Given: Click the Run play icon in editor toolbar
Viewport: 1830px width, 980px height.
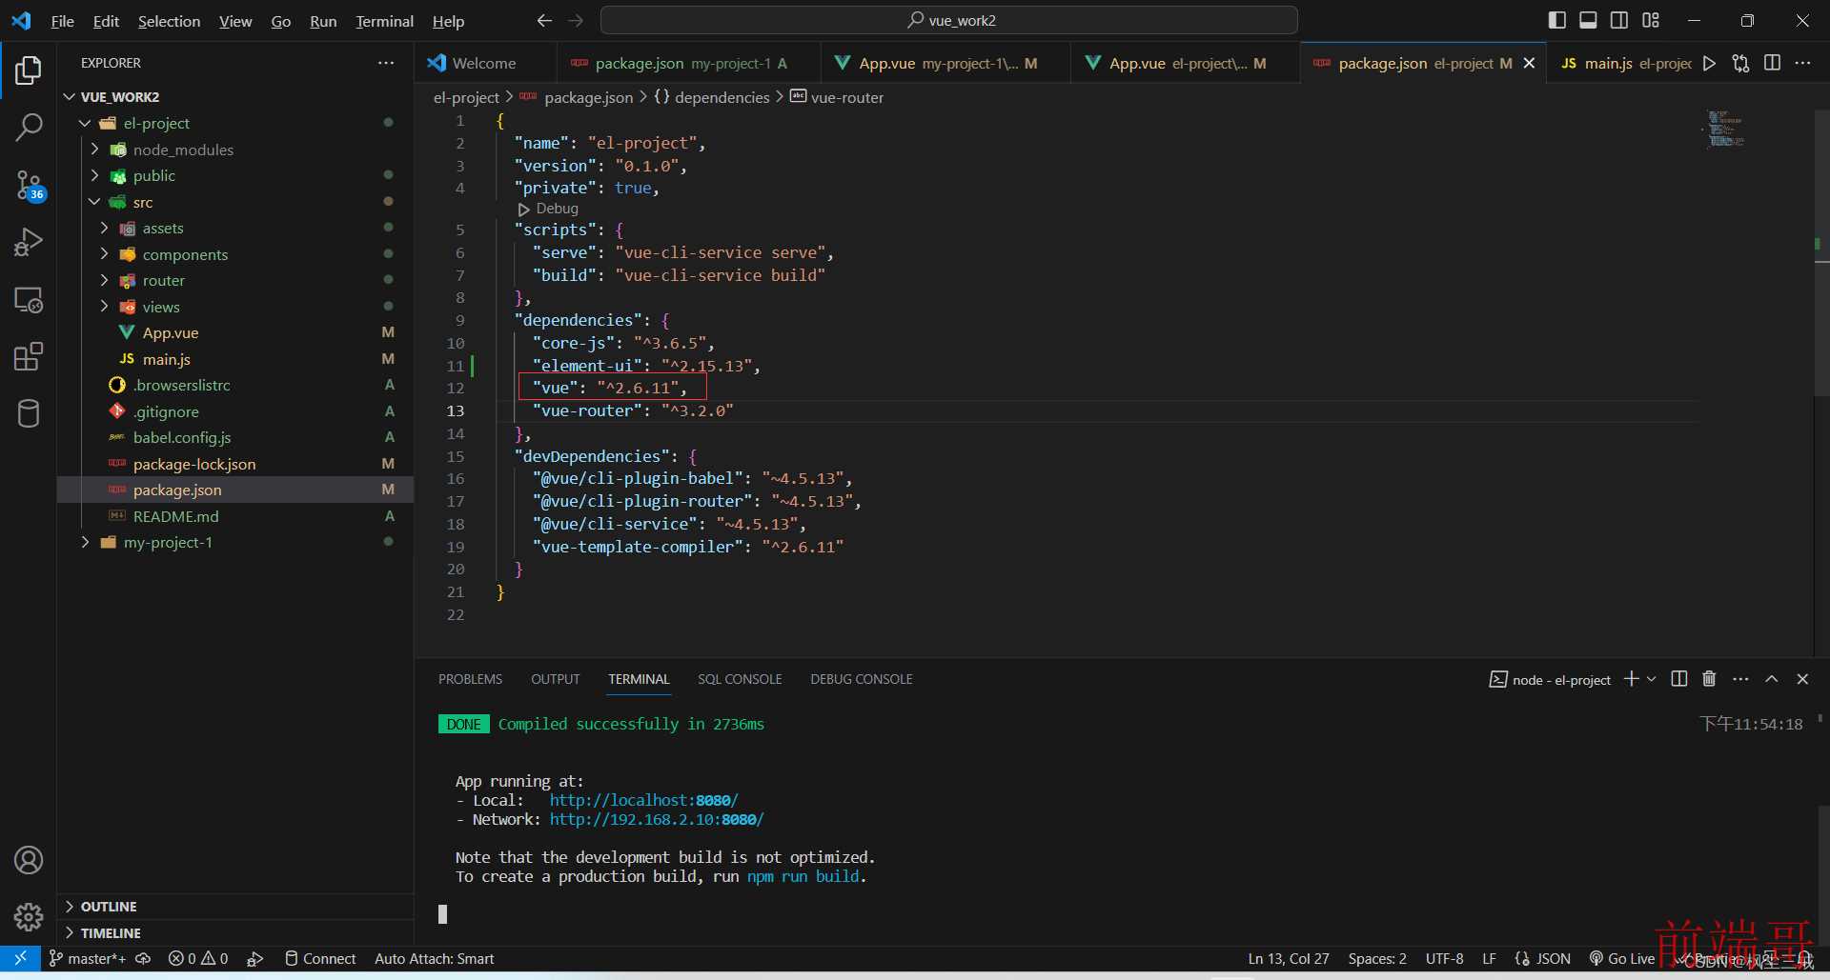Looking at the screenshot, I should point(1710,63).
